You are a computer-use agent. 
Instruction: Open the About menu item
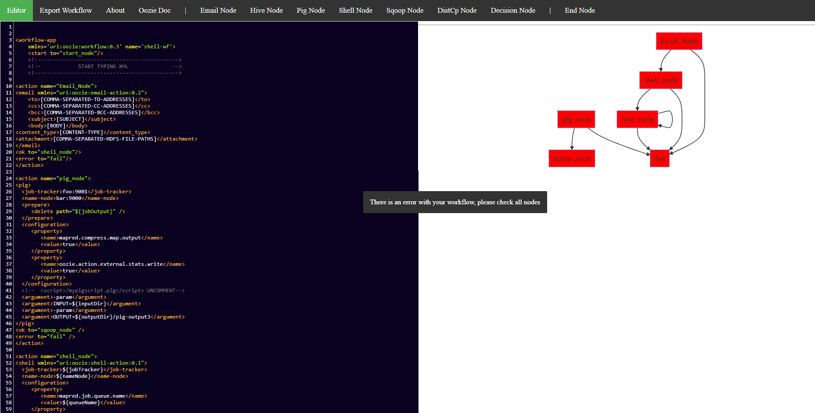(115, 11)
